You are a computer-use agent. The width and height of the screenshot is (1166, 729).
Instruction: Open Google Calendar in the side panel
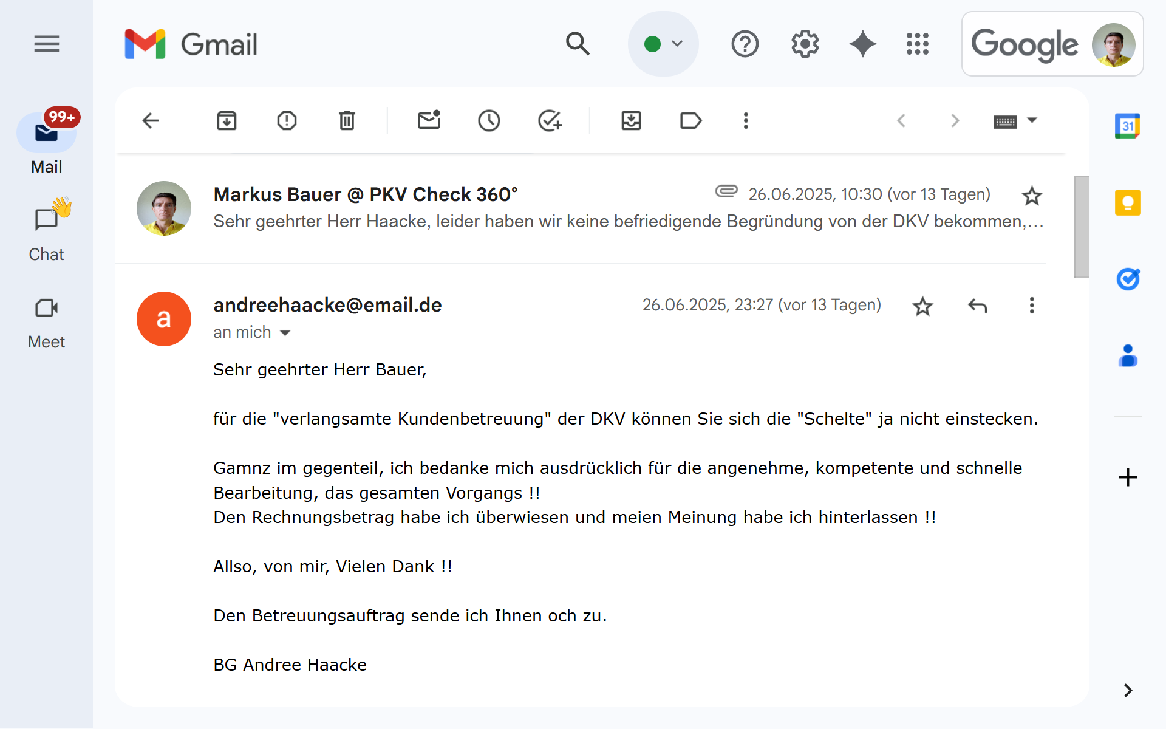pyautogui.click(x=1128, y=127)
